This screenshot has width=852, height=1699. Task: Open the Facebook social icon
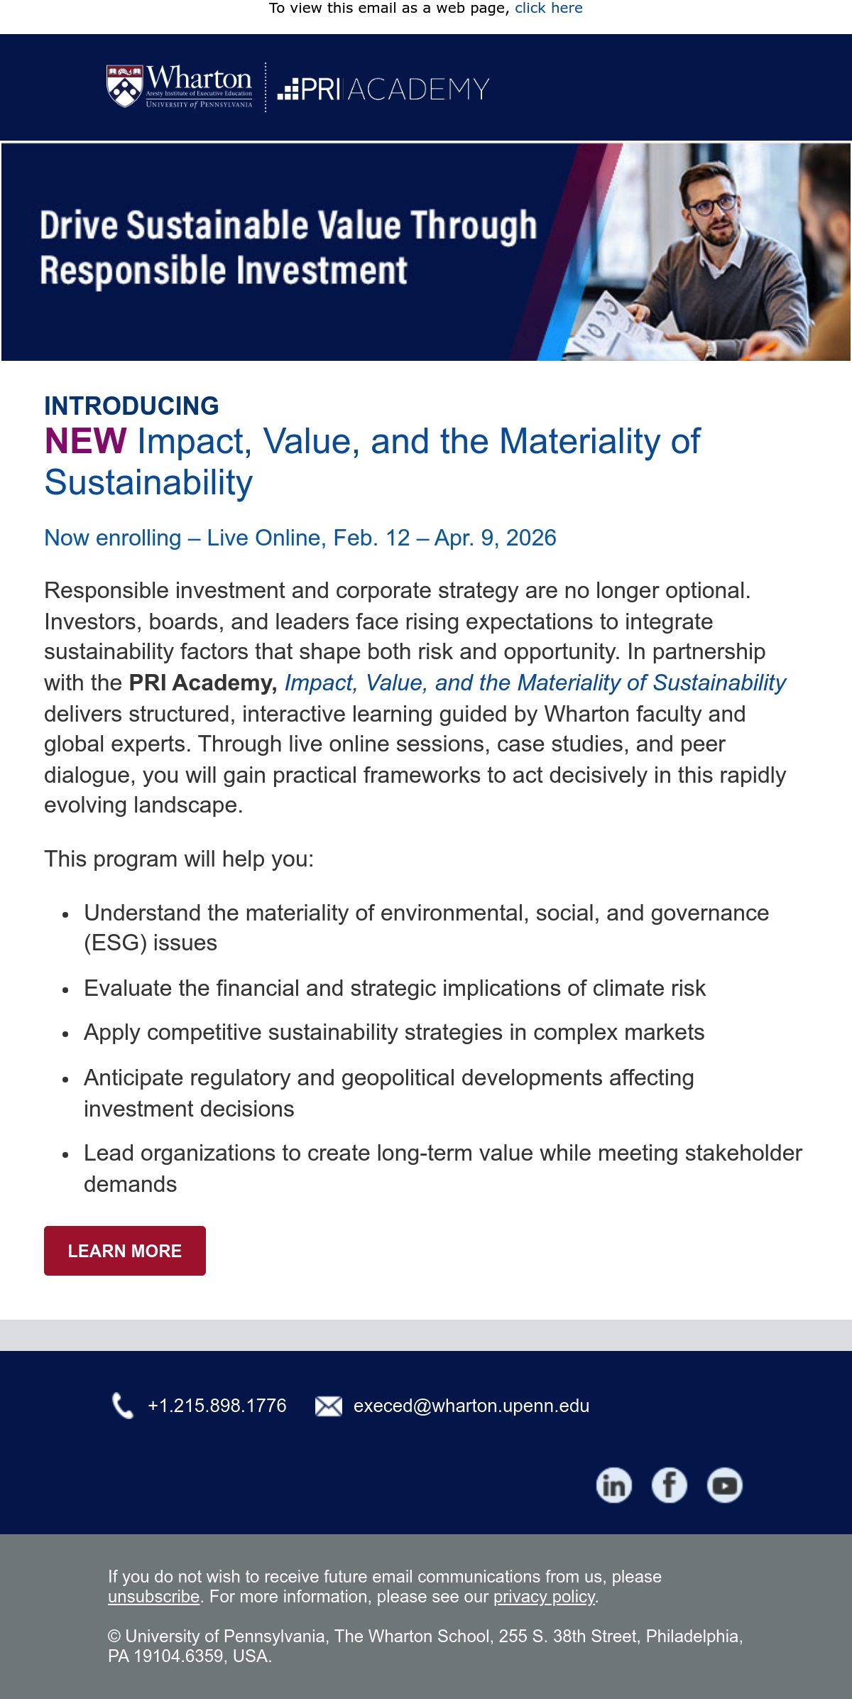click(669, 1485)
